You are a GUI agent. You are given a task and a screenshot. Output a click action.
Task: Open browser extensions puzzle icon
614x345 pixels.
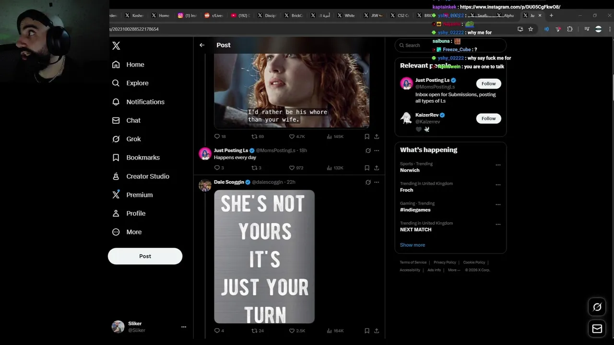tap(570, 29)
